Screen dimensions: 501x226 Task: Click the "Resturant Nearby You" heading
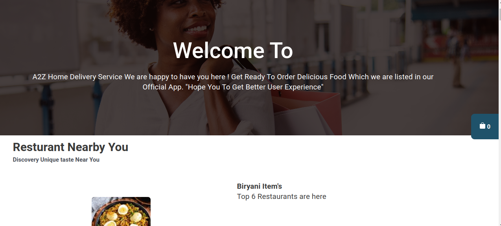pyautogui.click(x=70, y=147)
